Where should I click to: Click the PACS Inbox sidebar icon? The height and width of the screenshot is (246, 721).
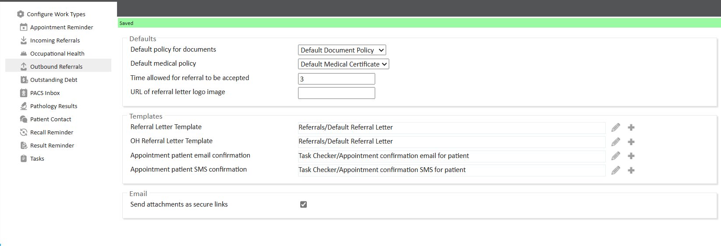(24, 93)
